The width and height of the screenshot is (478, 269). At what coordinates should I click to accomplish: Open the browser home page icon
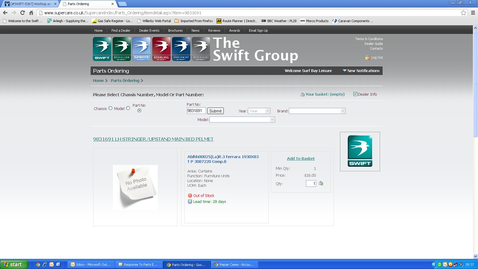[x=31, y=13]
